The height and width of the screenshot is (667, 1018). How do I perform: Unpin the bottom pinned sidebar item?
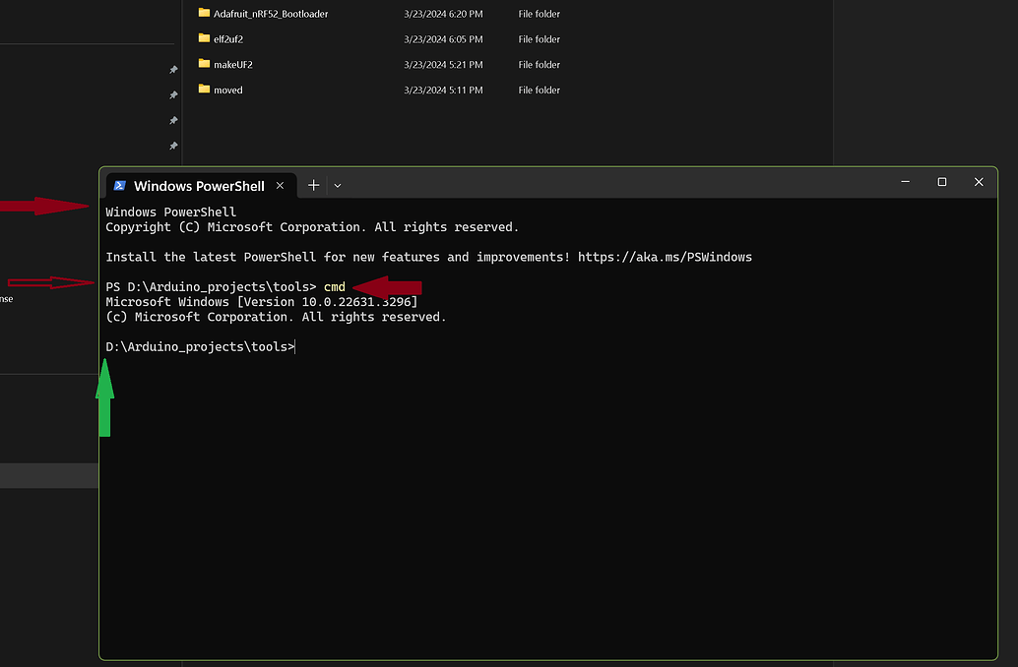[172, 147]
